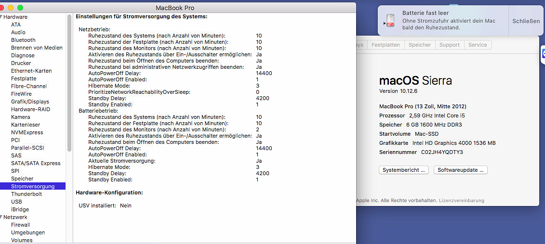The height and width of the screenshot is (244, 545).
Task: Collapse the Netzwerk section triangle
Action: (1, 217)
